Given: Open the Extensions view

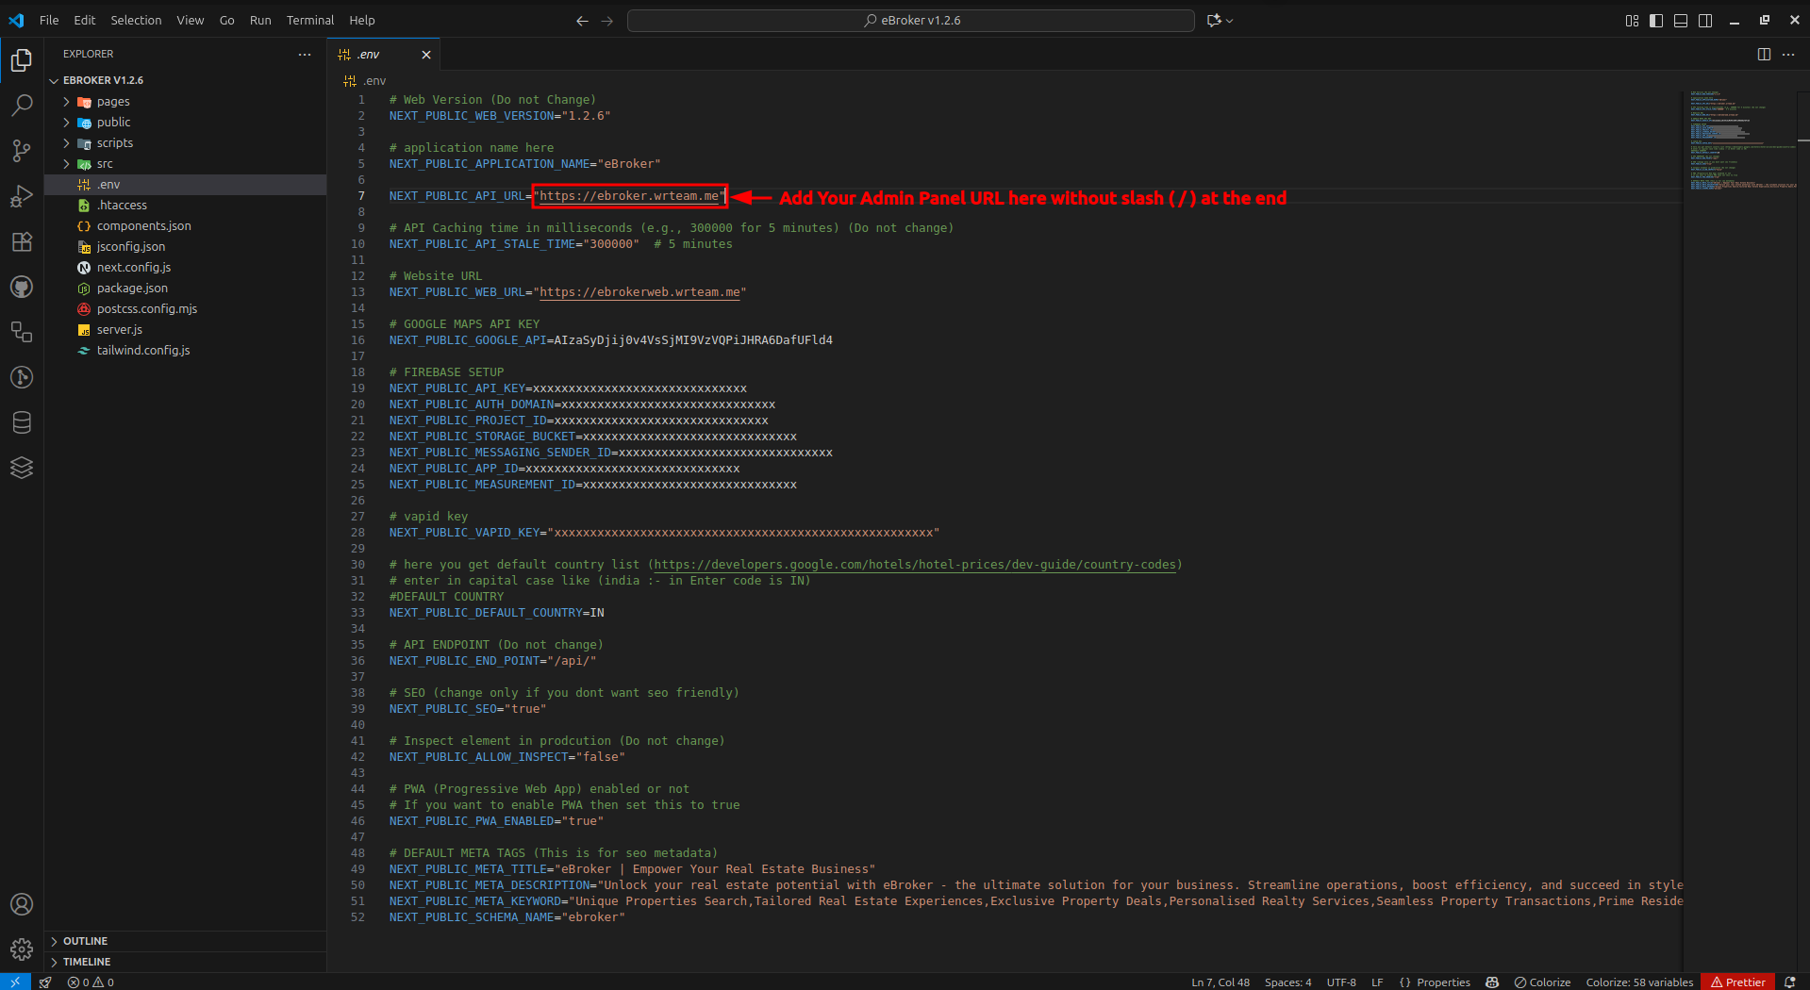Looking at the screenshot, I should [21, 241].
